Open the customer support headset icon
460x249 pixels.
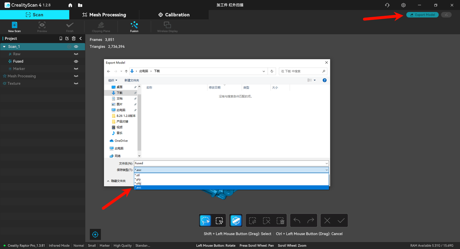click(x=387, y=5)
